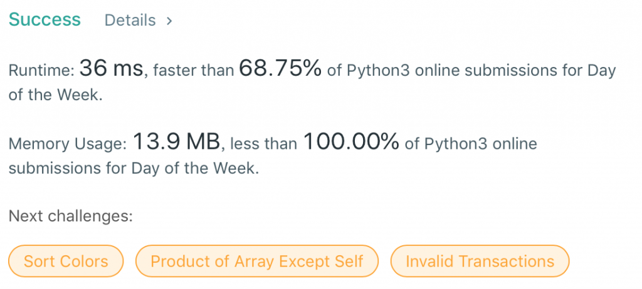Open the Sort Colors challenge
The image size is (642, 289).
[x=66, y=261]
